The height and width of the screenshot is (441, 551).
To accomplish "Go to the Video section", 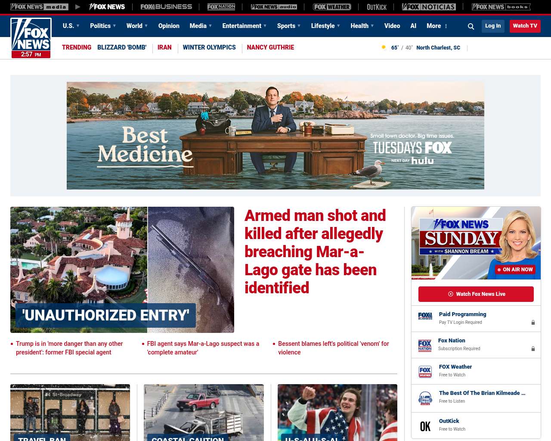I will (392, 26).
